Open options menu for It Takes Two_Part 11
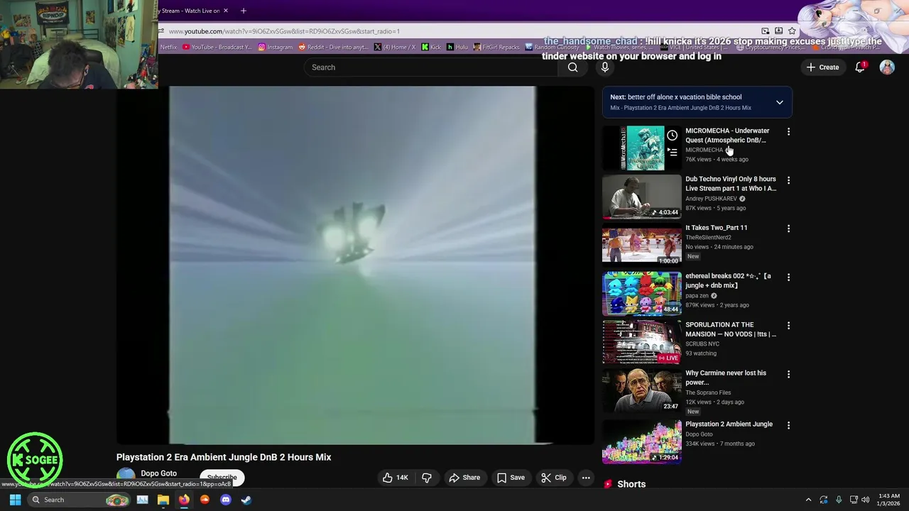 tap(788, 229)
